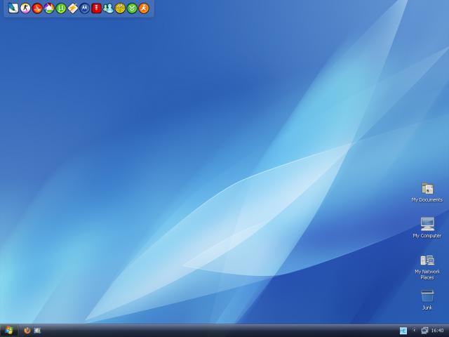The width and height of the screenshot is (449, 337).
Task: Click the grey quick launch icon beside Firefox
Action: [x=37, y=331]
